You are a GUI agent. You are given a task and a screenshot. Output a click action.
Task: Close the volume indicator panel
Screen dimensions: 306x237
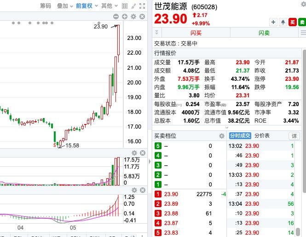click(x=143, y=153)
